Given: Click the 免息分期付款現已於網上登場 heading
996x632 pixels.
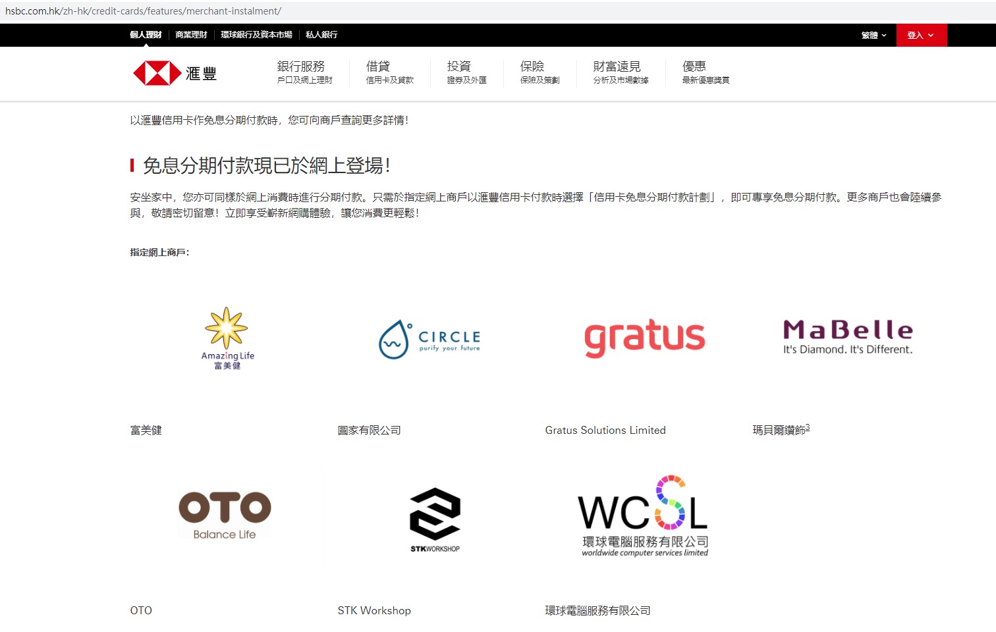Looking at the screenshot, I should click(x=267, y=166).
